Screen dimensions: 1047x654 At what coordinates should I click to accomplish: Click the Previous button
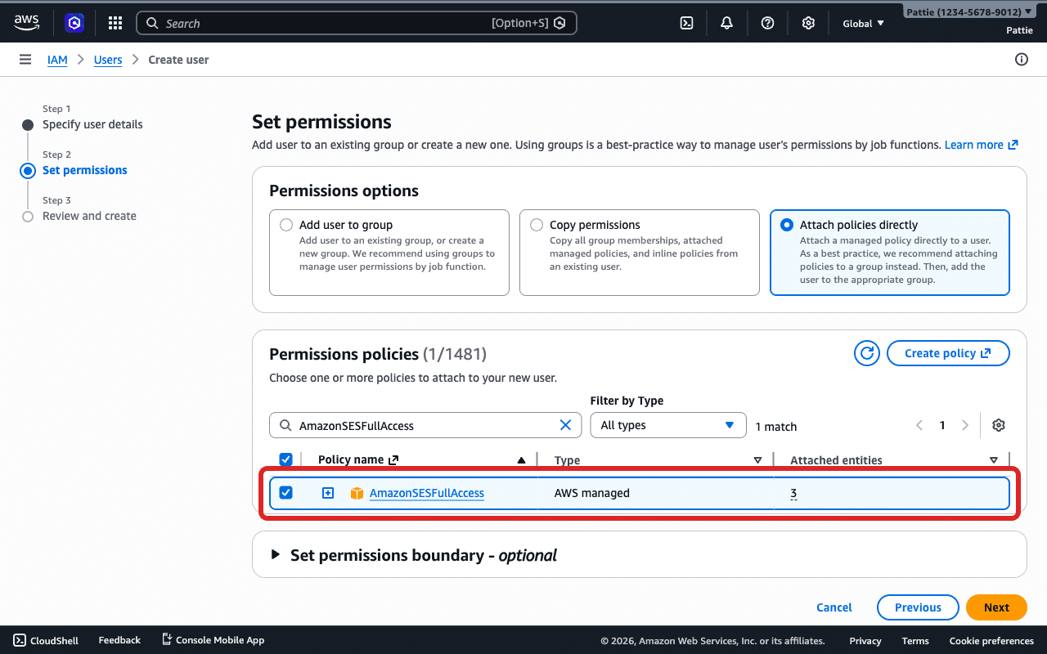pyautogui.click(x=918, y=607)
